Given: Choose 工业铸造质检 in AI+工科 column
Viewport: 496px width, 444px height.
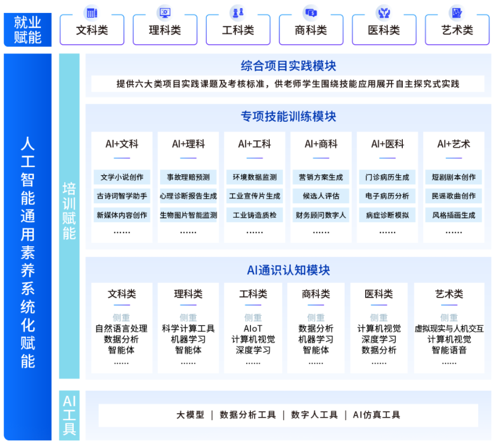Looking at the screenshot, I should pos(254,215).
